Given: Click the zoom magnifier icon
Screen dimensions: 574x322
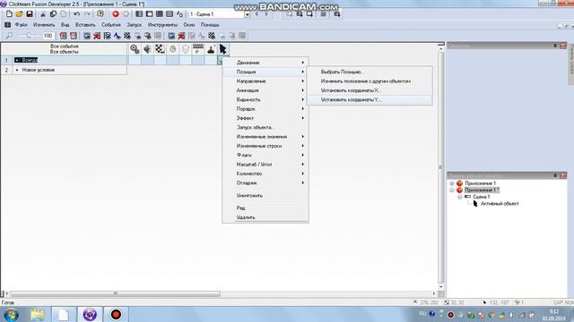Looking at the screenshot, I should (9, 36).
